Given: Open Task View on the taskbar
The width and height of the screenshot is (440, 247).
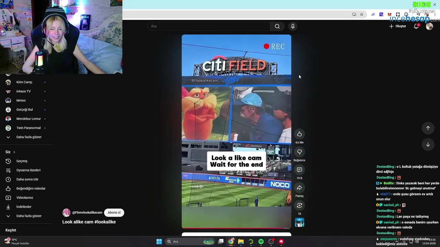Looking at the screenshot, I should [x=221, y=242].
